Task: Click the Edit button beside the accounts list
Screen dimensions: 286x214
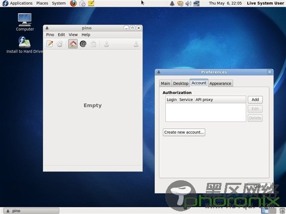Action: pos(255,109)
